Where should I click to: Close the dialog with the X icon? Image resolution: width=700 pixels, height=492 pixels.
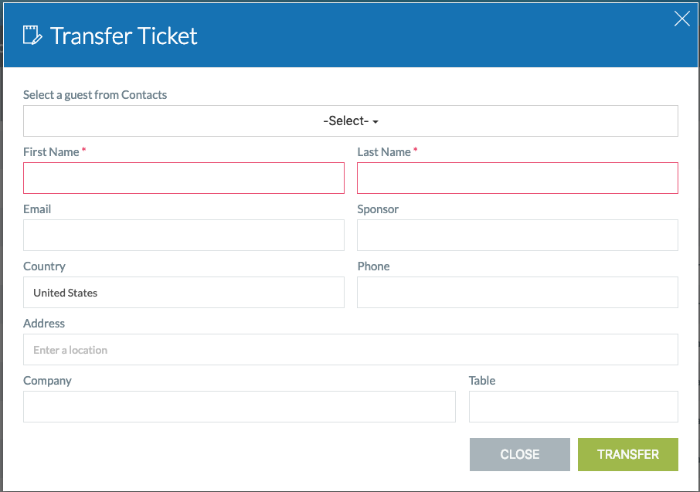click(x=682, y=19)
